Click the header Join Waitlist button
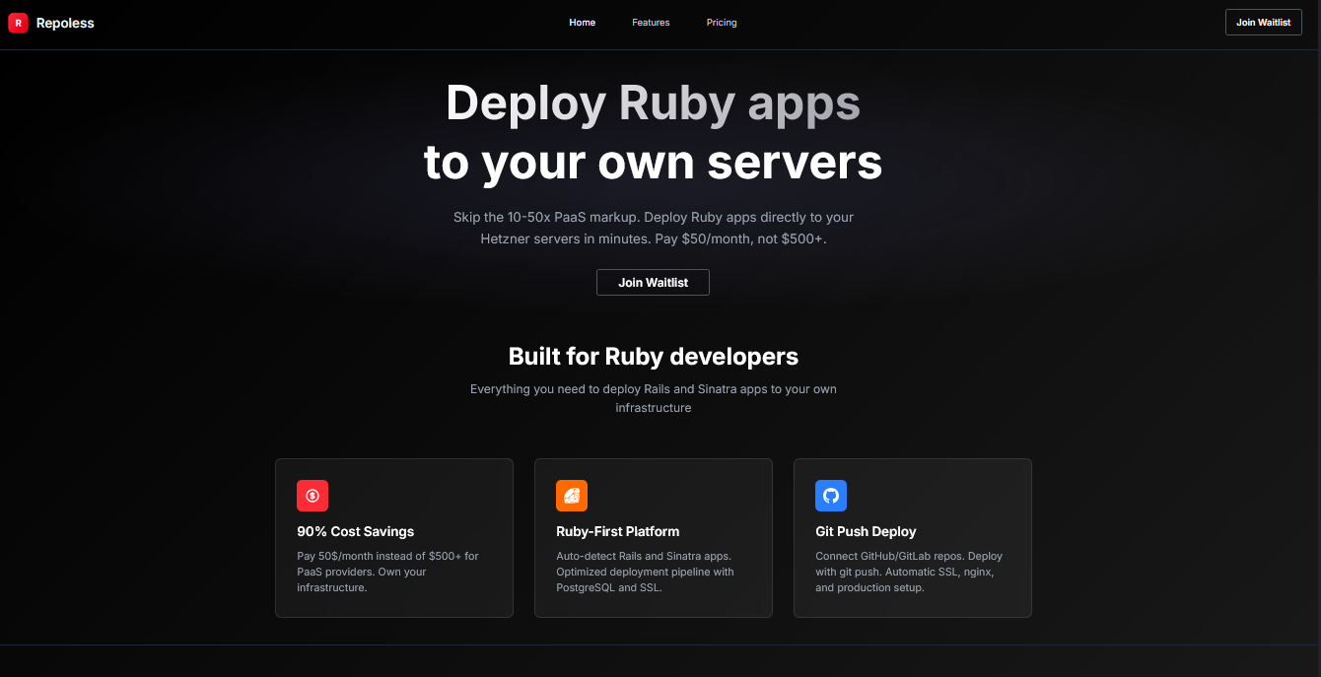The height and width of the screenshot is (677, 1321). point(1264,23)
